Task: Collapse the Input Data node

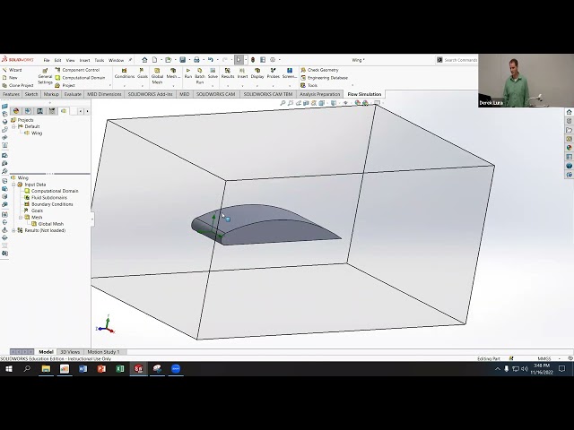Action: [x=13, y=185]
